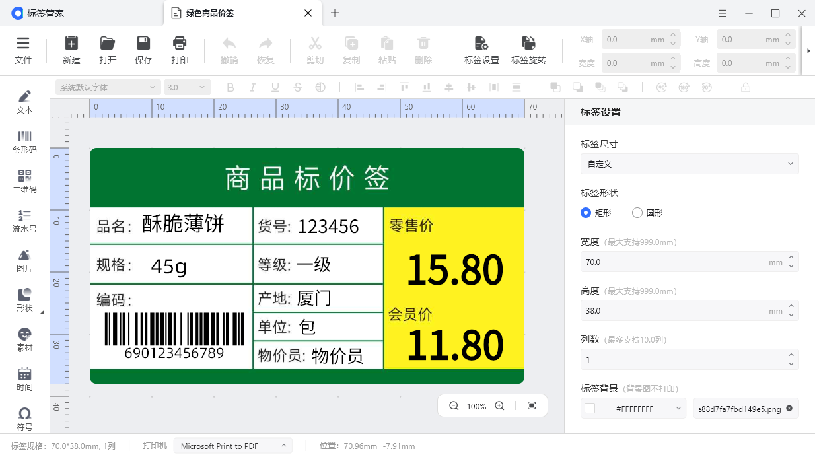Image resolution: width=815 pixels, height=457 pixels.
Task: Click the 标签旋转 label rotate icon
Action: pos(528,48)
